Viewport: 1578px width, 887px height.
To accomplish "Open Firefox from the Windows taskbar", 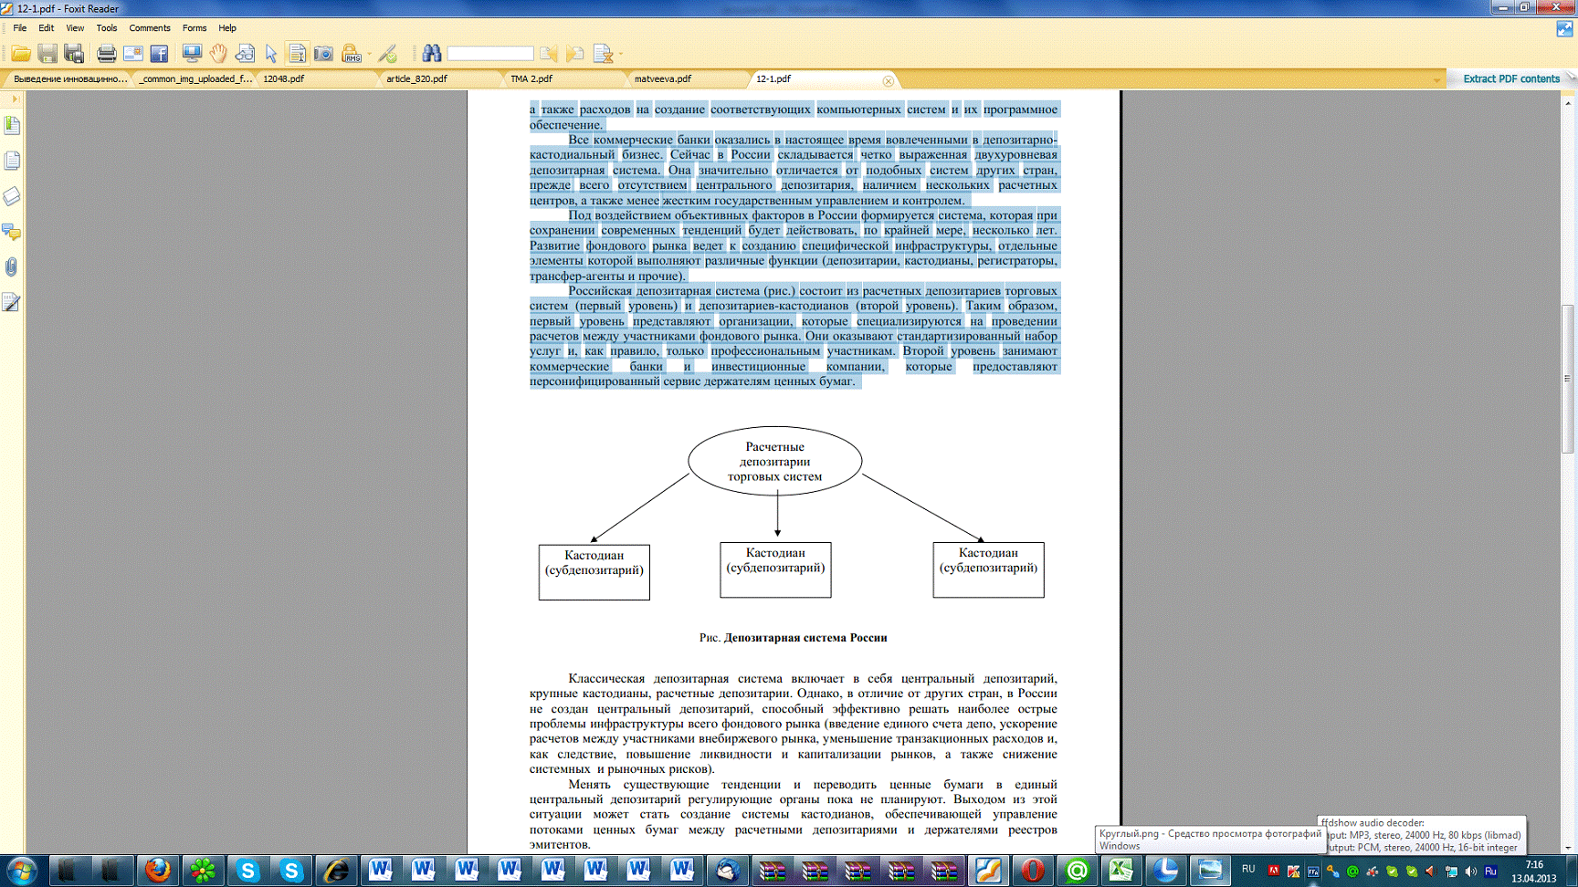I will coord(157,871).
